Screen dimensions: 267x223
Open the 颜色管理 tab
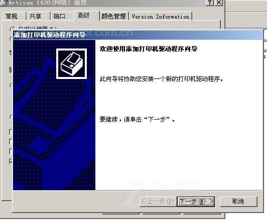click(x=113, y=16)
